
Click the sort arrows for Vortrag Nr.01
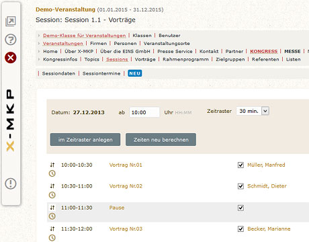coord(52,165)
